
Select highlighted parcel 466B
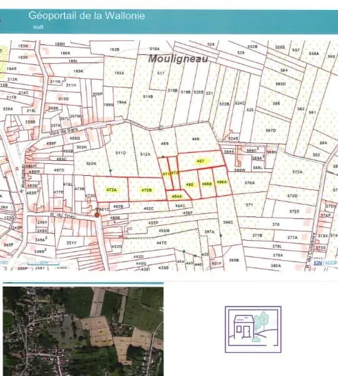click(x=207, y=184)
